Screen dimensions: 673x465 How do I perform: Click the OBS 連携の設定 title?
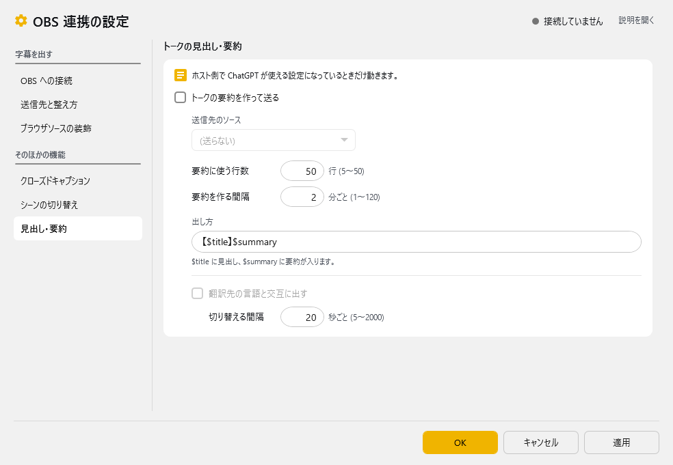click(x=81, y=21)
